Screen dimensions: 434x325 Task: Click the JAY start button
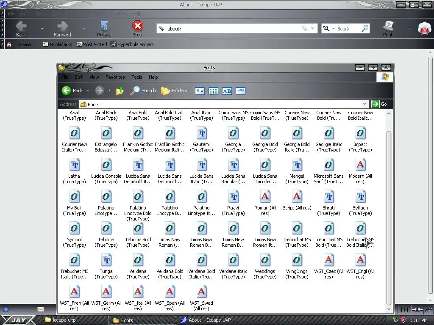pos(18,320)
